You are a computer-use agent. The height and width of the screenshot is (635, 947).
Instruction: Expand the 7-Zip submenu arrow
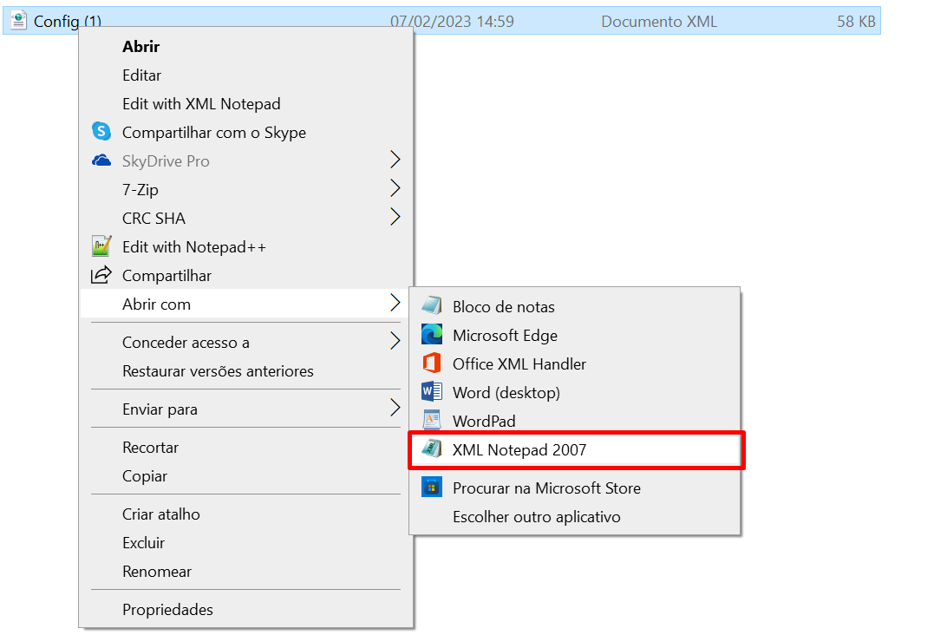point(395,188)
